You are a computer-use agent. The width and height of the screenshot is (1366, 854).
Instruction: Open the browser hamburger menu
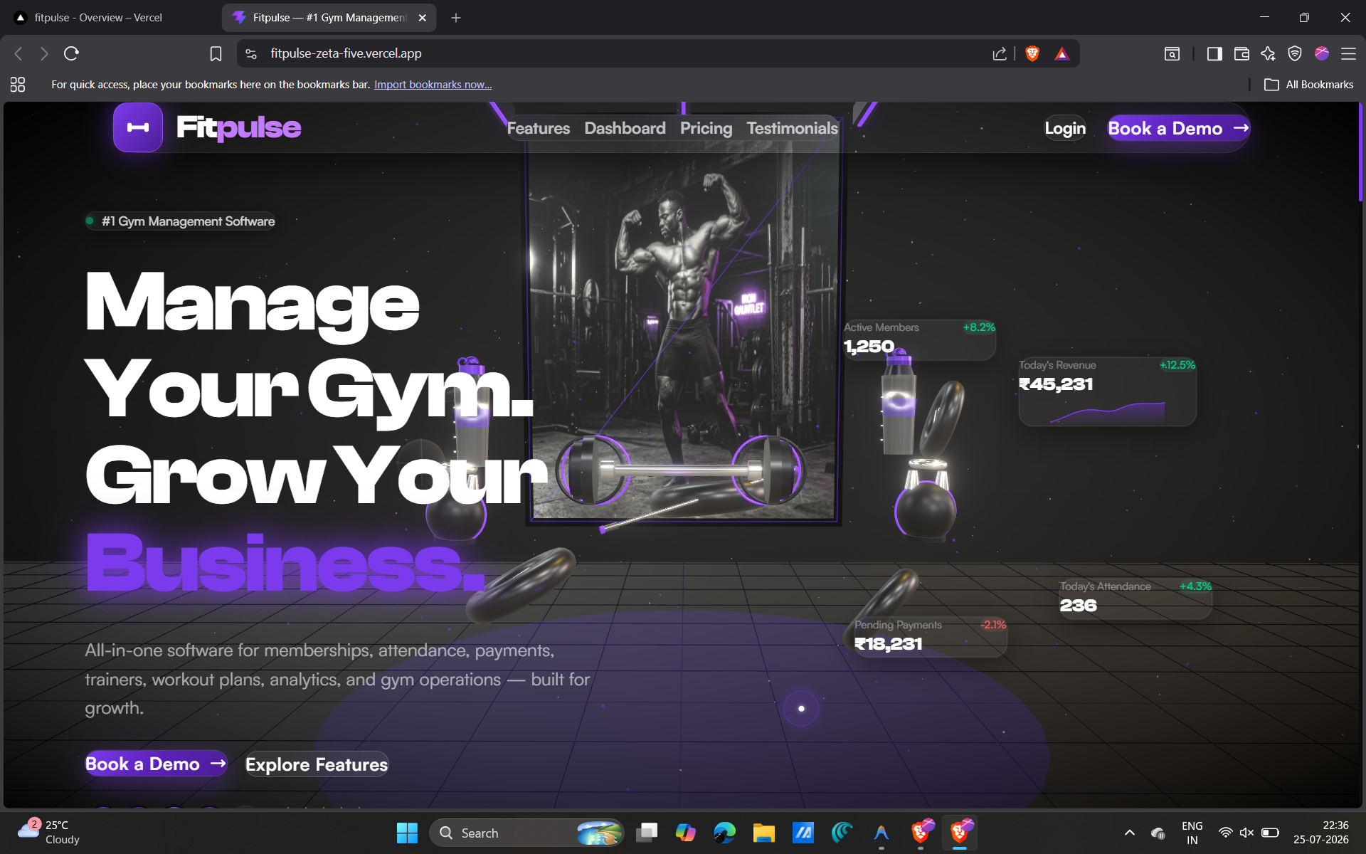pyautogui.click(x=1348, y=53)
